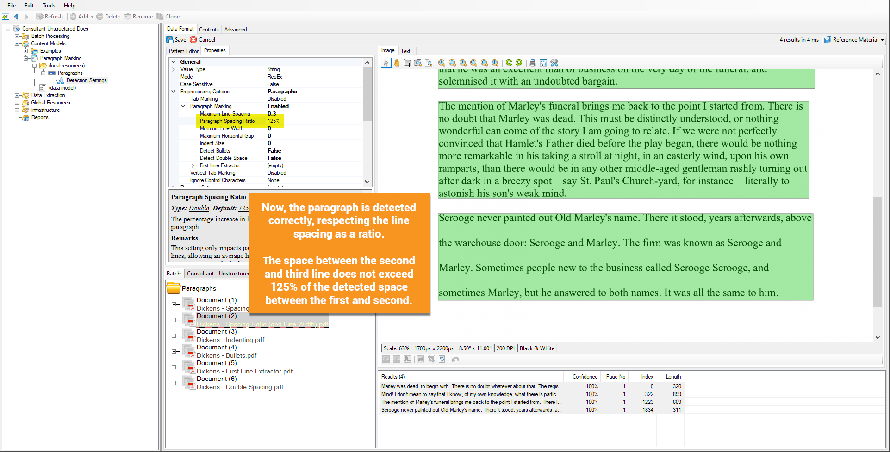Save the image with floppy disk icon
This screenshot has width=890, height=452.
pyautogui.click(x=543, y=63)
